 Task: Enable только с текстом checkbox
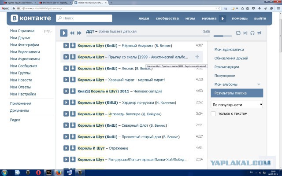coord(213,114)
